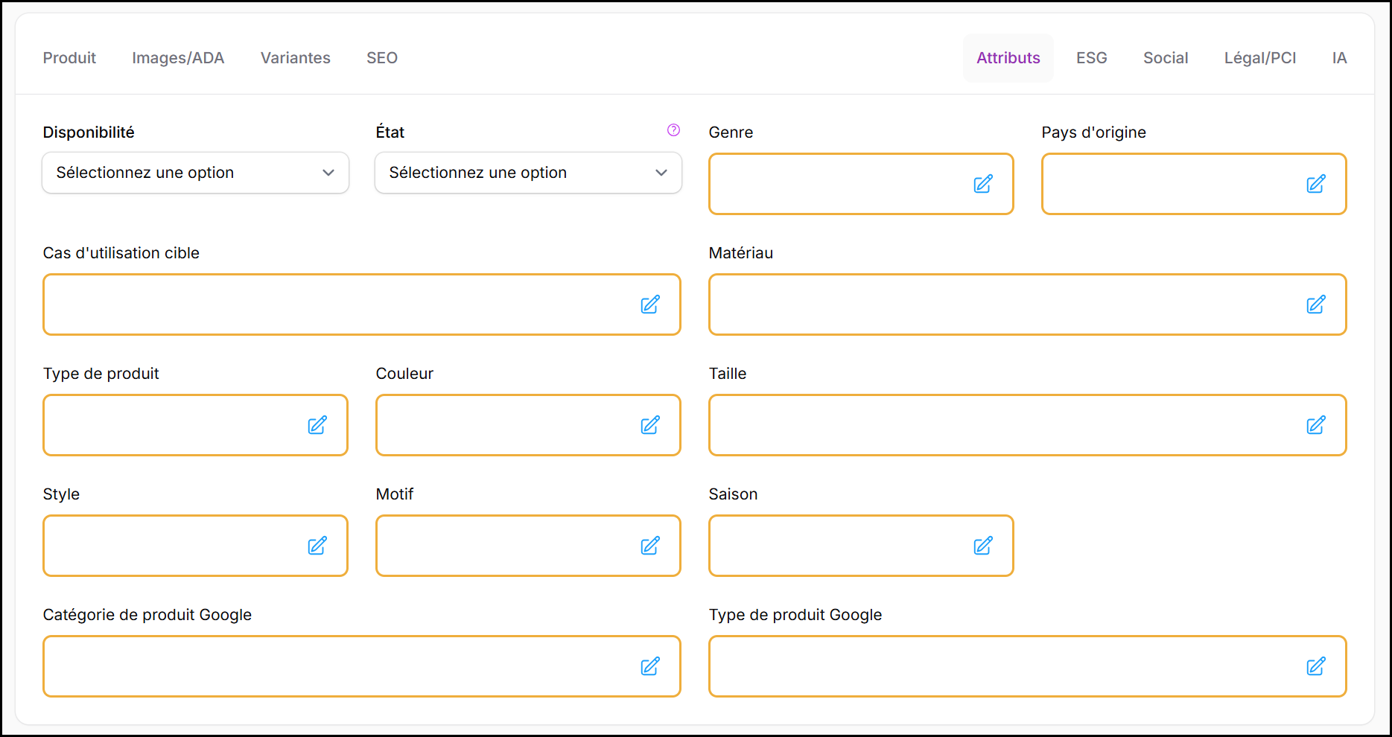Click the edit icon in Pays d'origine field
This screenshot has width=1392, height=737.
(x=1315, y=184)
